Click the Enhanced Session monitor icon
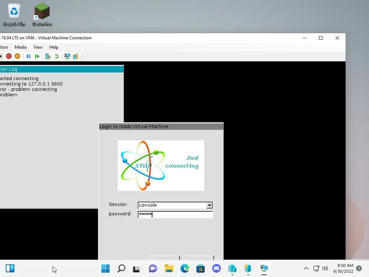This screenshot has width=369, height=277. [67, 56]
